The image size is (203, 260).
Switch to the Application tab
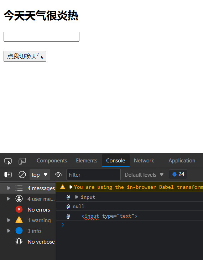click(182, 161)
